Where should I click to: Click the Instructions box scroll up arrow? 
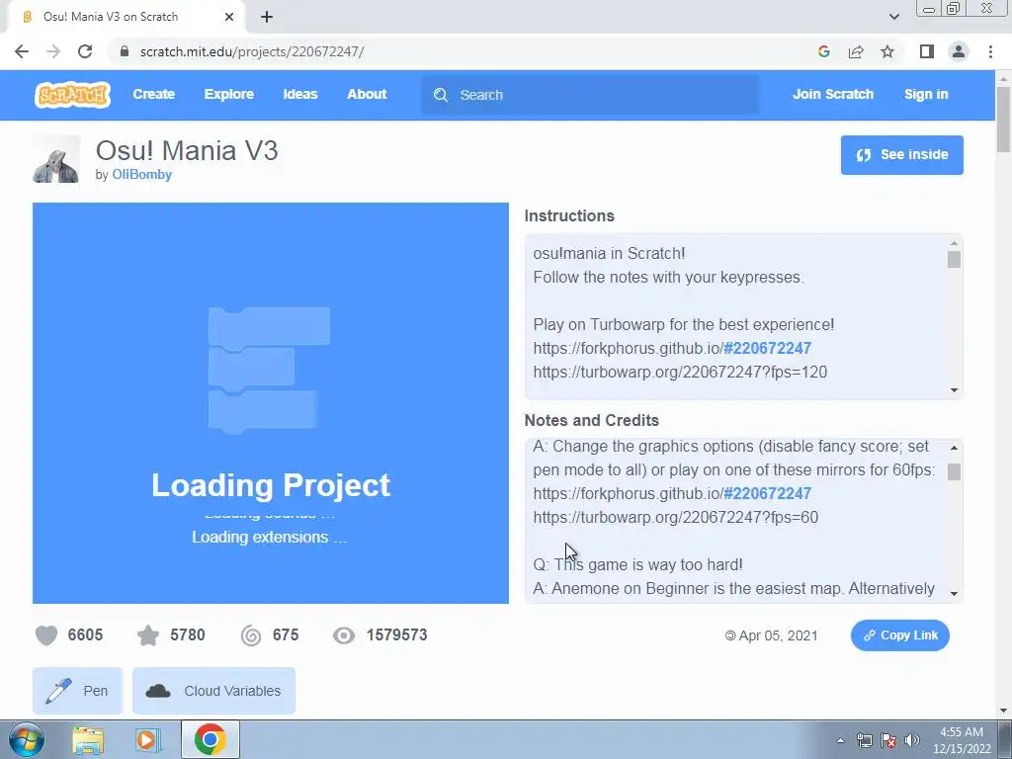click(954, 244)
